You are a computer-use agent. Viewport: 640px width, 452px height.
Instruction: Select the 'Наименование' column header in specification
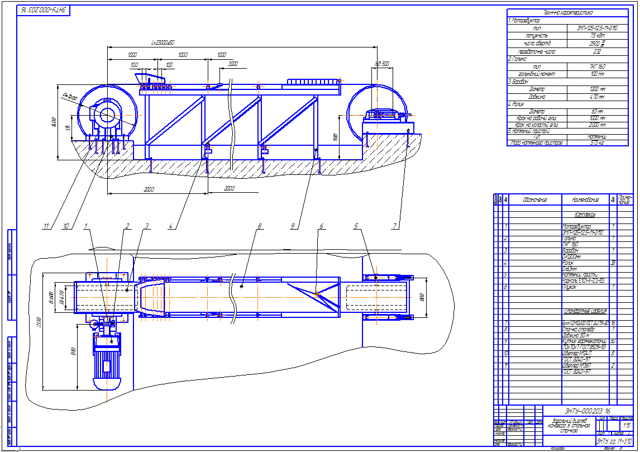pos(585,199)
